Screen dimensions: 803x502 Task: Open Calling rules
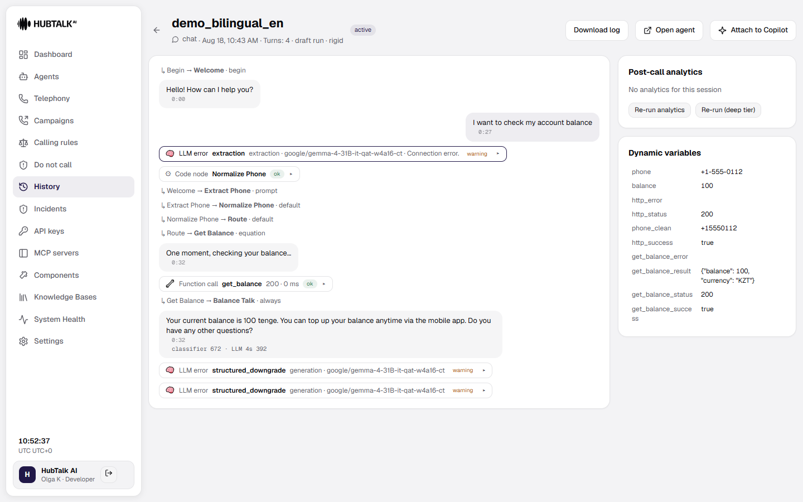coord(73,142)
